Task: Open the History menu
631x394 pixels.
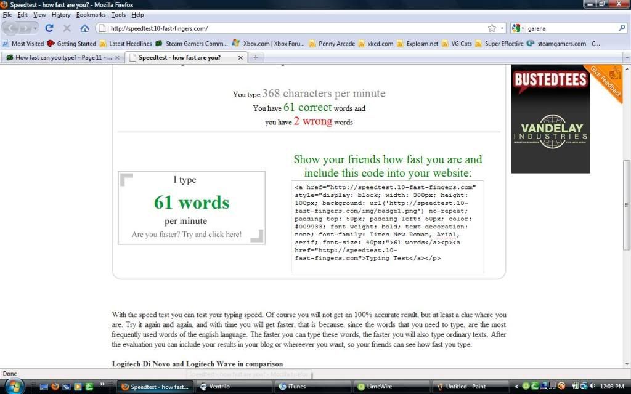Action: click(x=61, y=15)
